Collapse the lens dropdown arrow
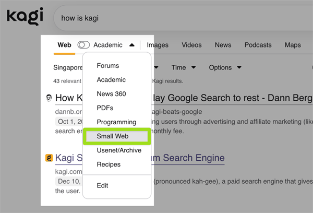 pos(132,45)
